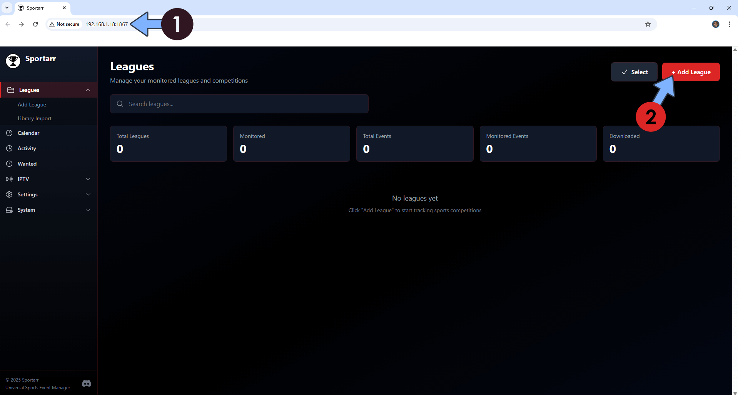Open Library Import from the sidebar
The width and height of the screenshot is (738, 395).
click(x=35, y=118)
